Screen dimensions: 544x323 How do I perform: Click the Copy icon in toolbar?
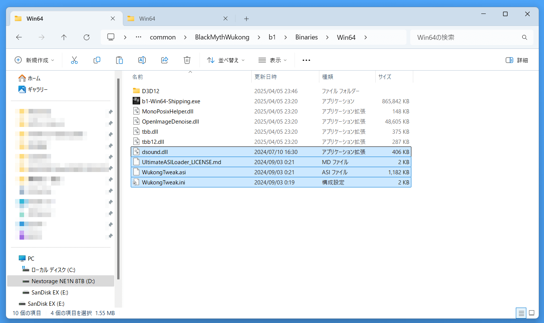[x=97, y=60]
